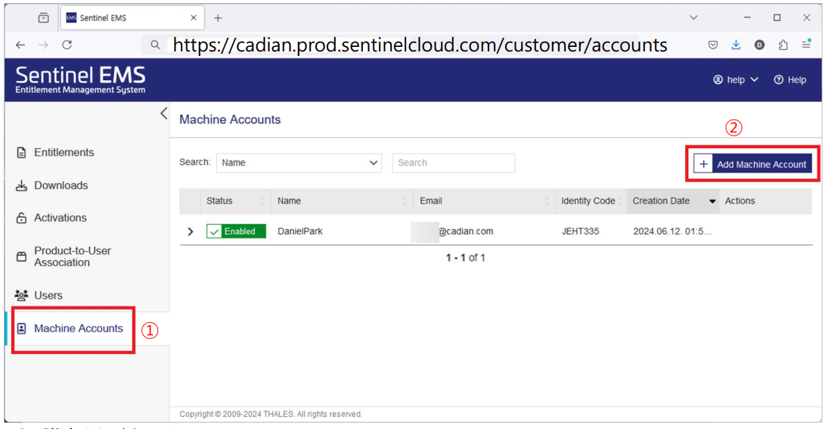The height and width of the screenshot is (429, 828).
Task: Click the browser forward arrow
Action: [44, 45]
